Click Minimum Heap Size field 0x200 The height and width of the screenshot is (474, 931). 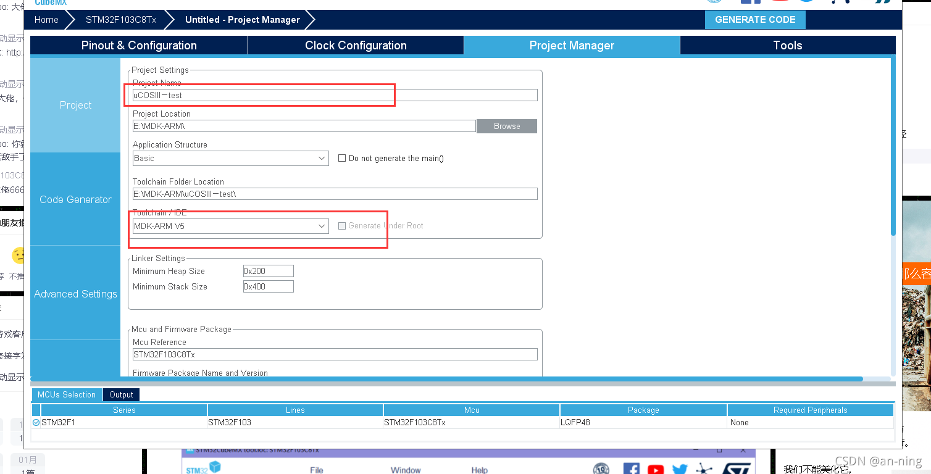269,271
